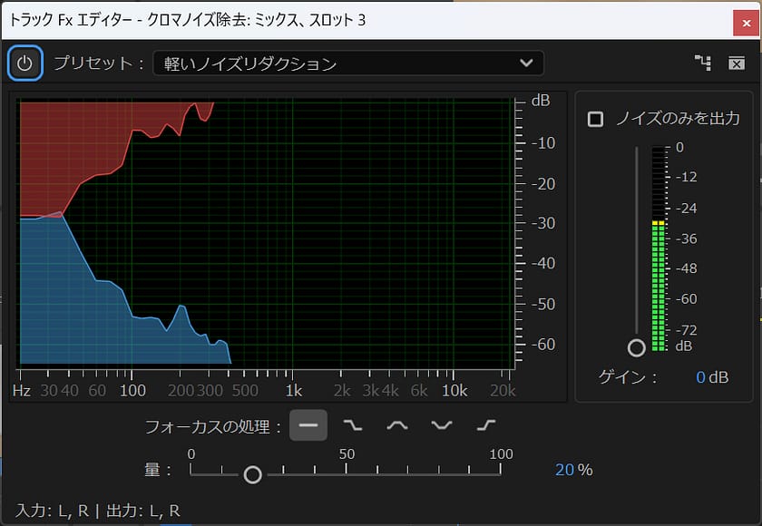
Task: Click the amount slider at the 50 mark
Action: point(346,471)
